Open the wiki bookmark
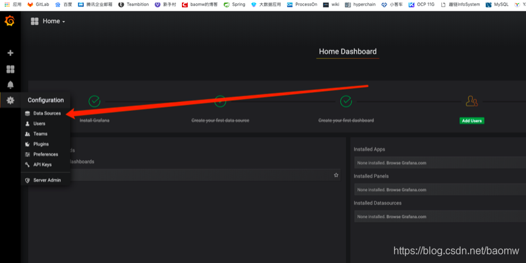 click(331, 4)
